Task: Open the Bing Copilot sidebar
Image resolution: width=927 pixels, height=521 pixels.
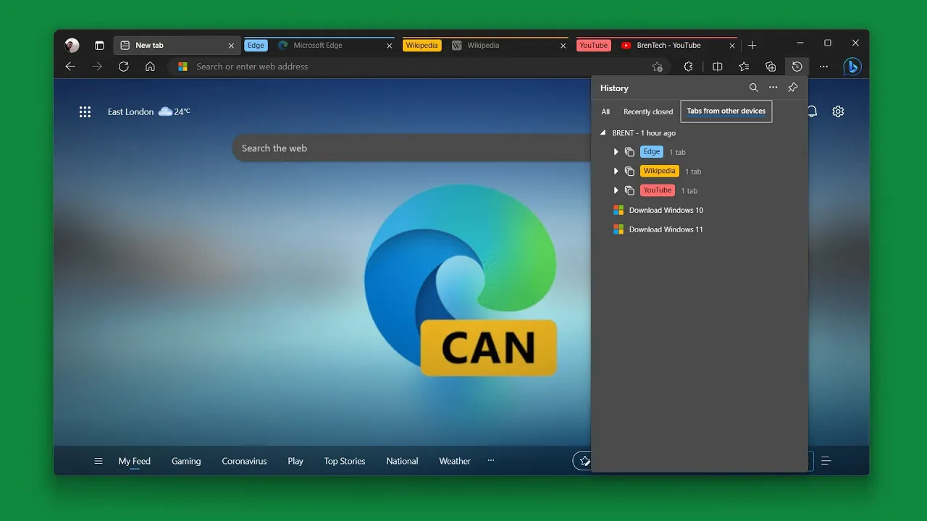Action: pos(852,67)
